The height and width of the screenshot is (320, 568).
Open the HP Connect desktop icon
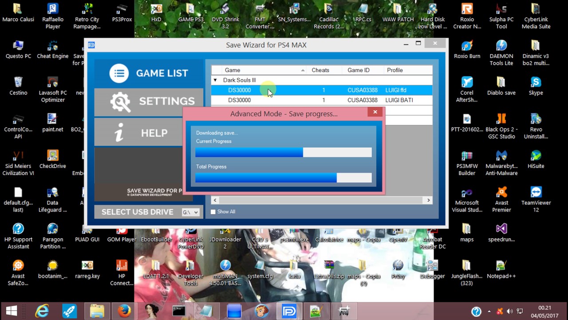(x=122, y=272)
